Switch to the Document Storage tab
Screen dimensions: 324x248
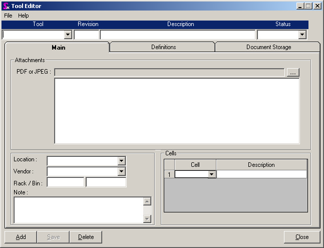[x=268, y=47]
